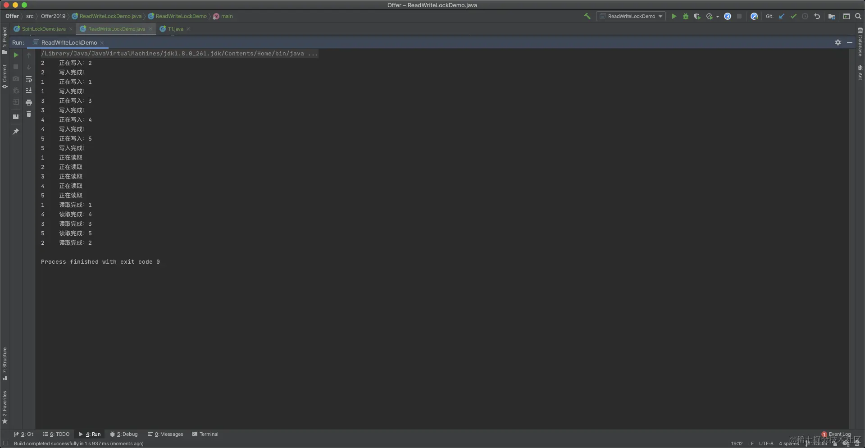The height and width of the screenshot is (448, 865).
Task: Click the first blue gauge toolbar icon
Action: tap(728, 16)
